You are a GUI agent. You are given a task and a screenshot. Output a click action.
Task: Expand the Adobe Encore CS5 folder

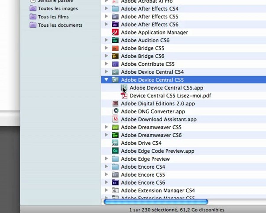[x=106, y=174]
